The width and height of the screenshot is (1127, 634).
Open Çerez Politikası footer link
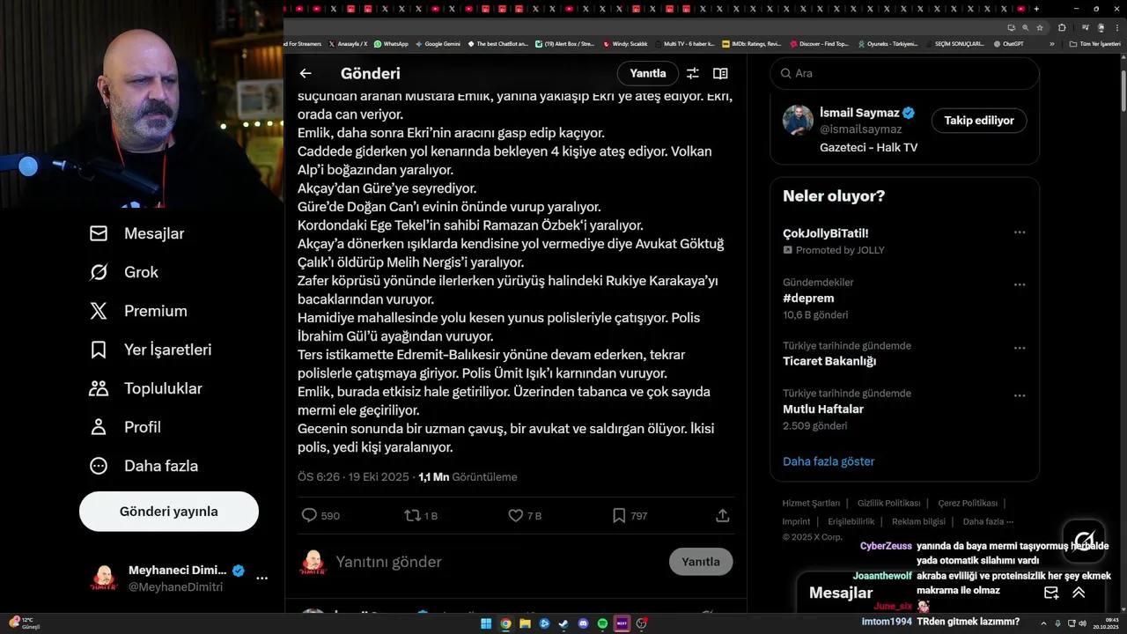pyautogui.click(x=968, y=504)
